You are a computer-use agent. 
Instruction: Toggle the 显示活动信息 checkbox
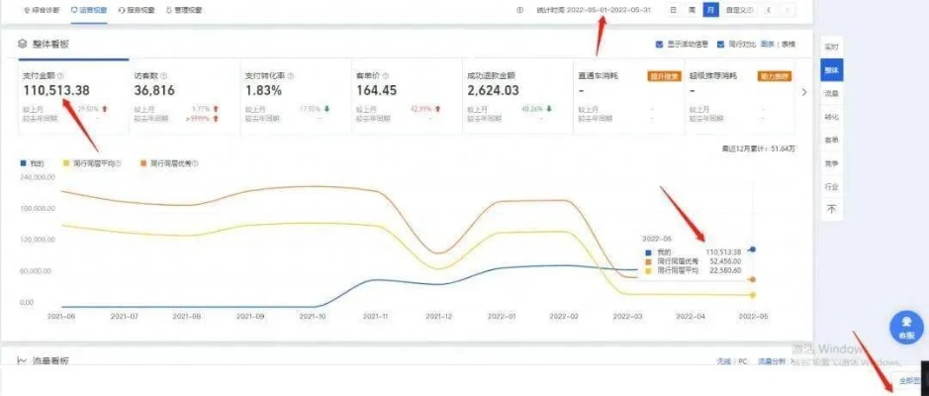tap(660, 44)
